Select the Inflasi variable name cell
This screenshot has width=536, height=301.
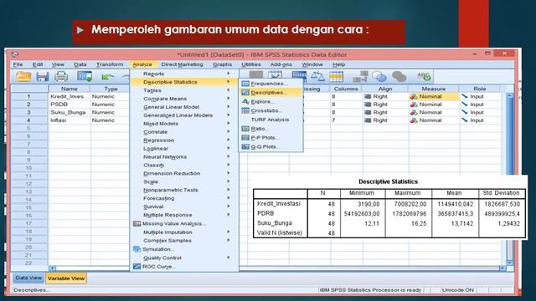69,120
